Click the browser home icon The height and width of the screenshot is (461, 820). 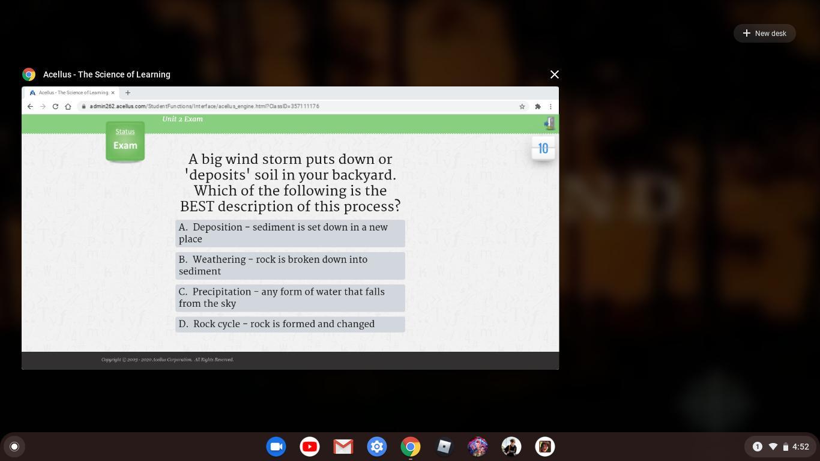point(68,106)
